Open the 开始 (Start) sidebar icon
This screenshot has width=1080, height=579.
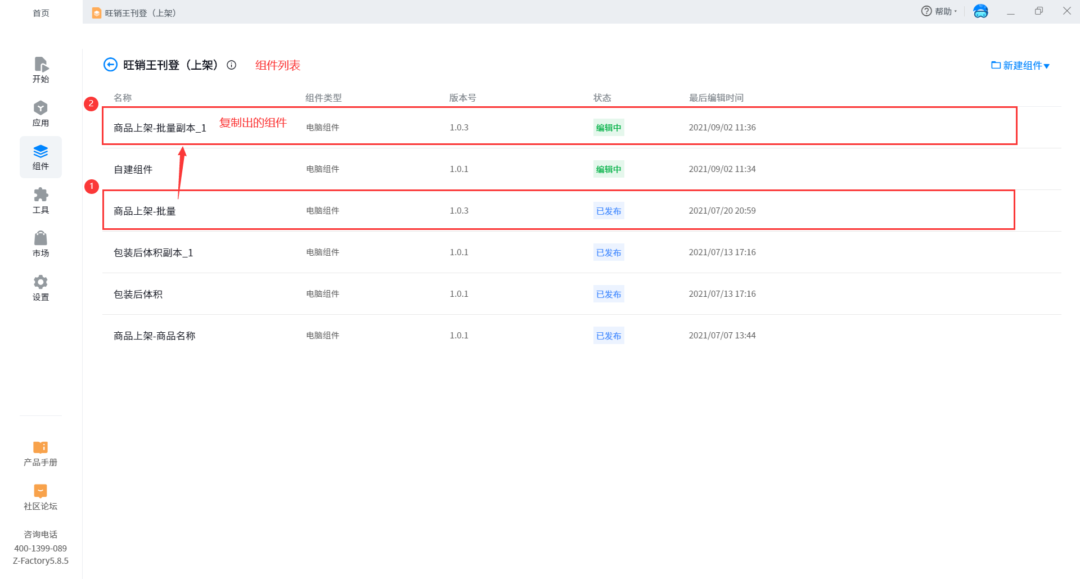(x=40, y=70)
